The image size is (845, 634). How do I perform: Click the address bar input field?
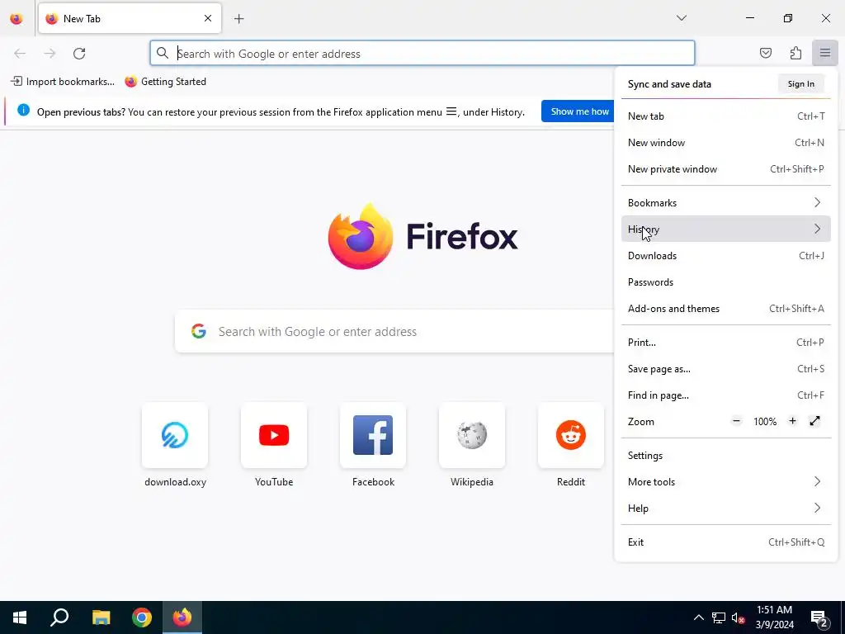tap(422, 54)
